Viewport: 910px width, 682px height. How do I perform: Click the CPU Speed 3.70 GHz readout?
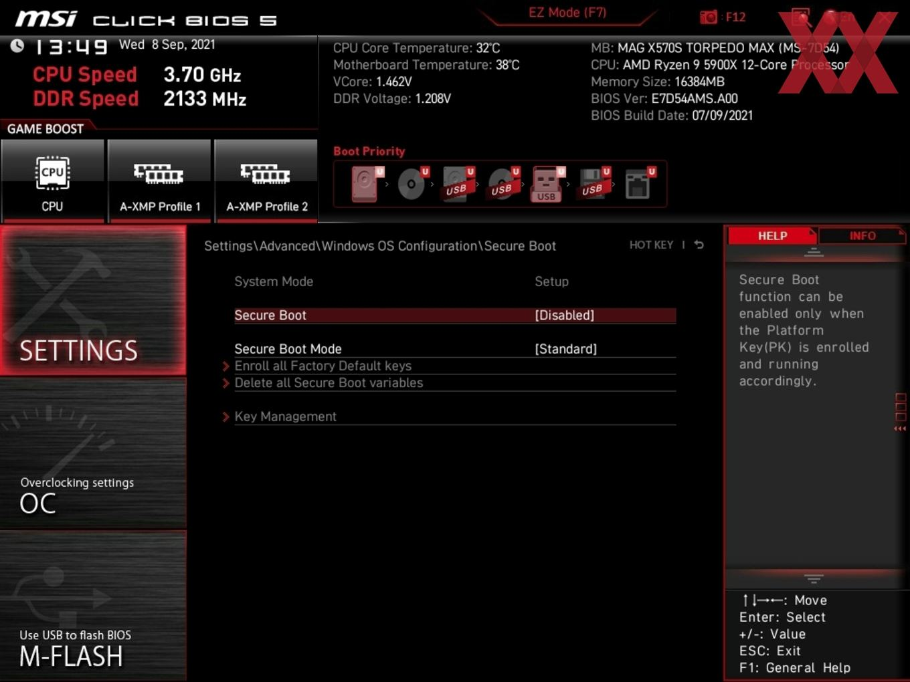point(137,74)
